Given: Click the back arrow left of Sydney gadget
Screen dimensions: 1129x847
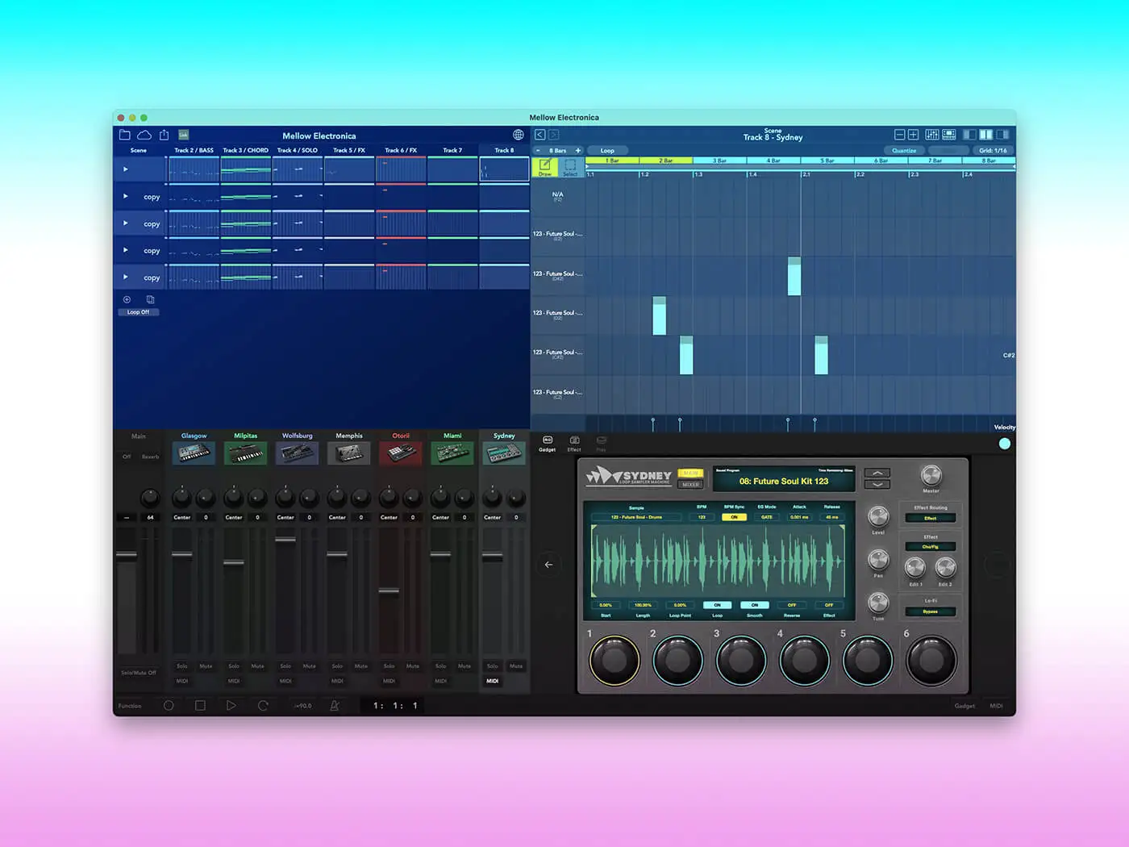Looking at the screenshot, I should click(x=548, y=565).
